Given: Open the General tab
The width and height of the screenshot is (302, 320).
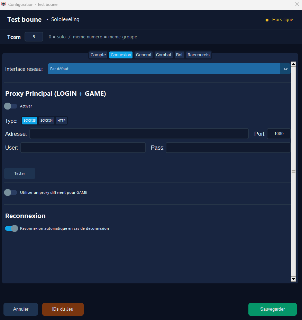Looking at the screenshot, I should pyautogui.click(x=143, y=55).
